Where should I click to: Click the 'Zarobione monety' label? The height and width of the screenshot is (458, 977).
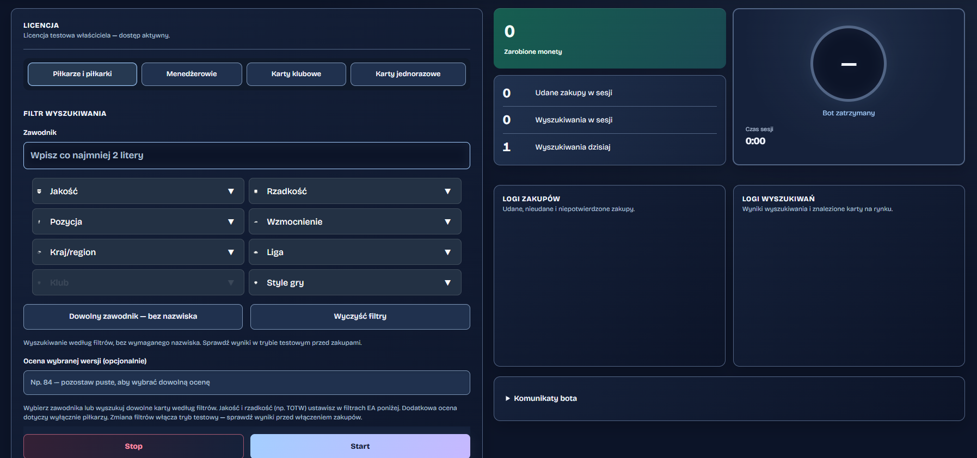point(533,52)
